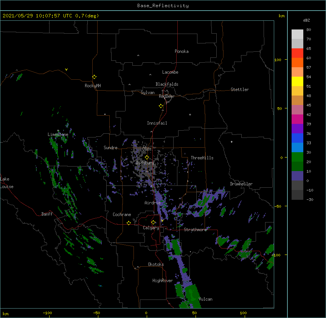Select the magenta 39-42 dBZ legend swatch
The image size is (326, 318).
(x=297, y=119)
